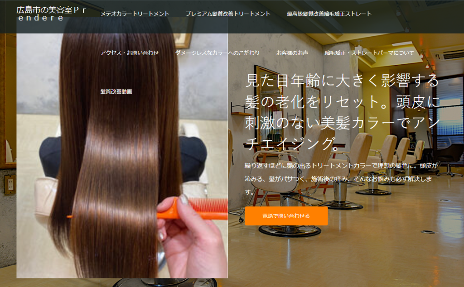Click the orange comb in the hair photo
Screen dimensions: 464x287
(199, 210)
